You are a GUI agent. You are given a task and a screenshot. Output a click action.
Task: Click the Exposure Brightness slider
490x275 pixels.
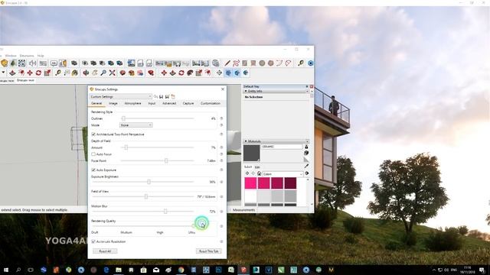pos(142,182)
